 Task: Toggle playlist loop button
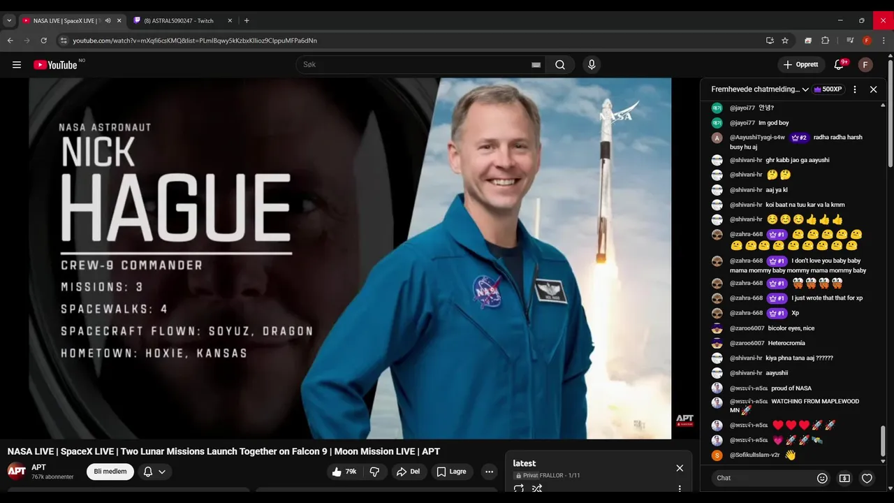(519, 489)
